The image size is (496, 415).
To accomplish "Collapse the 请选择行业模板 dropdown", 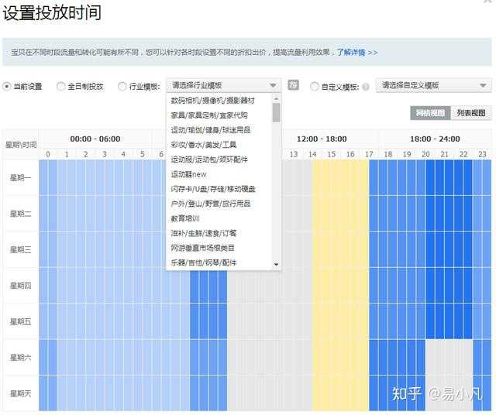I will 272,86.
